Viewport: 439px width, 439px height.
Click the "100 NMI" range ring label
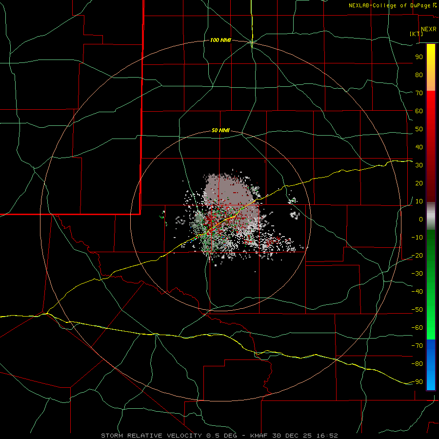coord(220,40)
